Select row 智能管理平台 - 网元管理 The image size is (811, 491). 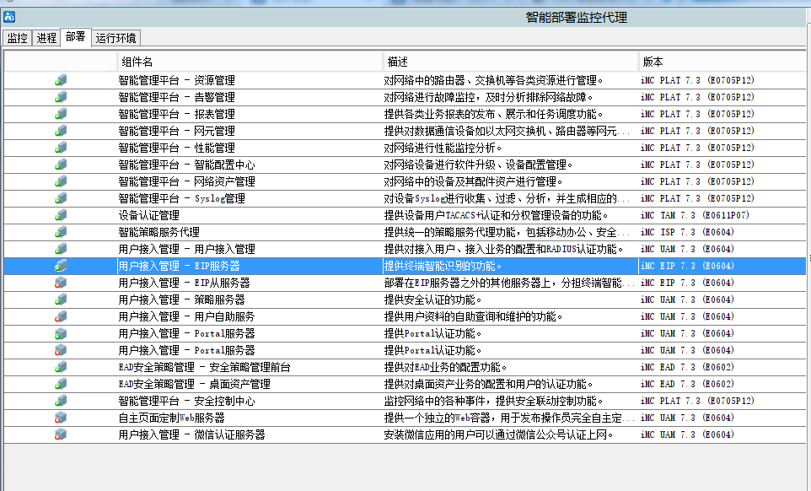pos(405,131)
